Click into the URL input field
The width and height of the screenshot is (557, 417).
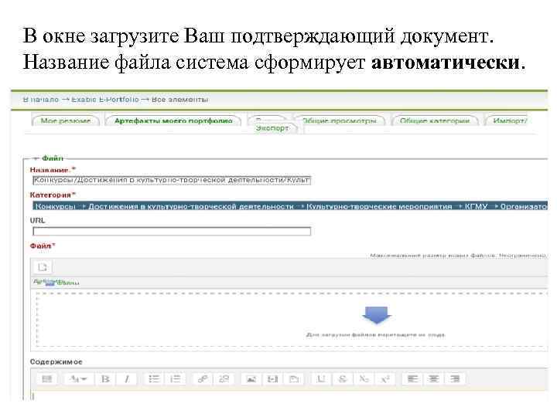pos(172,231)
